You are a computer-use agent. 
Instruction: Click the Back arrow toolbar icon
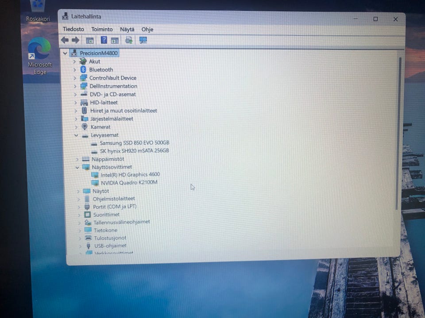click(65, 40)
